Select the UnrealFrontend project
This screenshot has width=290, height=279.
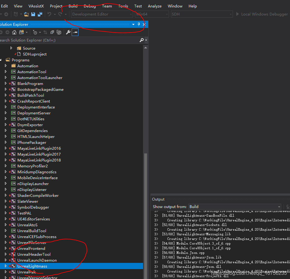tap(31, 249)
